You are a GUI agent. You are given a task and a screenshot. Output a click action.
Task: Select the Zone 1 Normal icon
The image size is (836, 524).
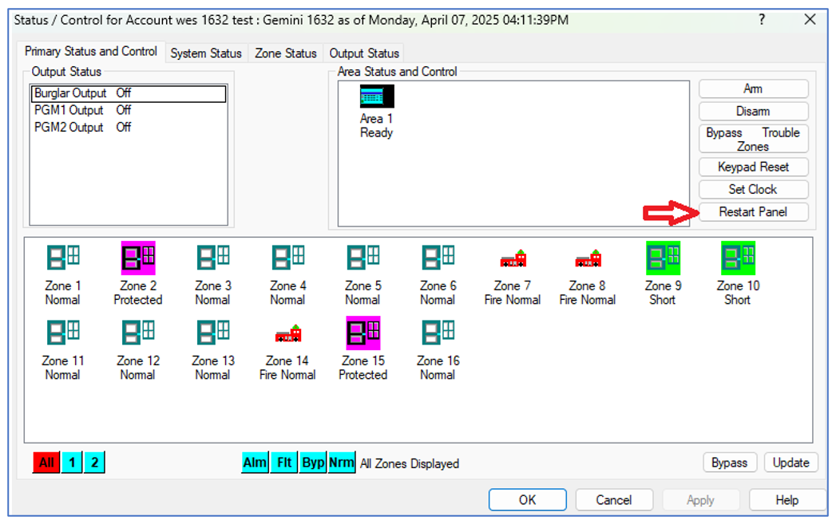coord(62,258)
